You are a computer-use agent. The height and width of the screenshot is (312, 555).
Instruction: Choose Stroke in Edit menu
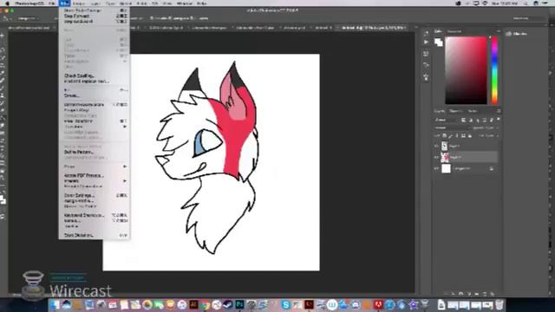[x=95, y=96]
